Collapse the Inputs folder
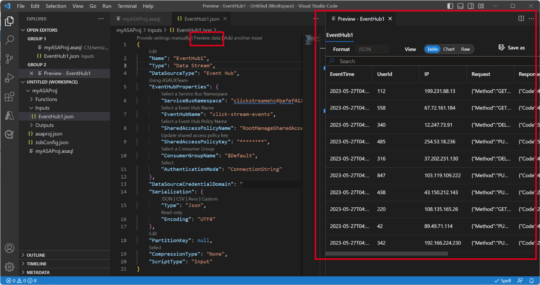The width and height of the screenshot is (540, 285). point(42,108)
